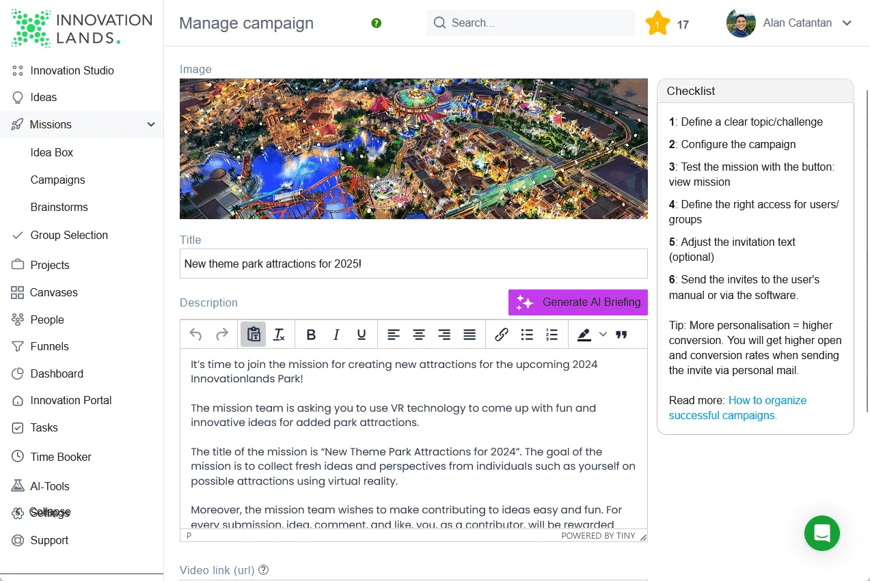Insert a link in the description
Image resolution: width=870 pixels, height=581 pixels.
(x=502, y=335)
